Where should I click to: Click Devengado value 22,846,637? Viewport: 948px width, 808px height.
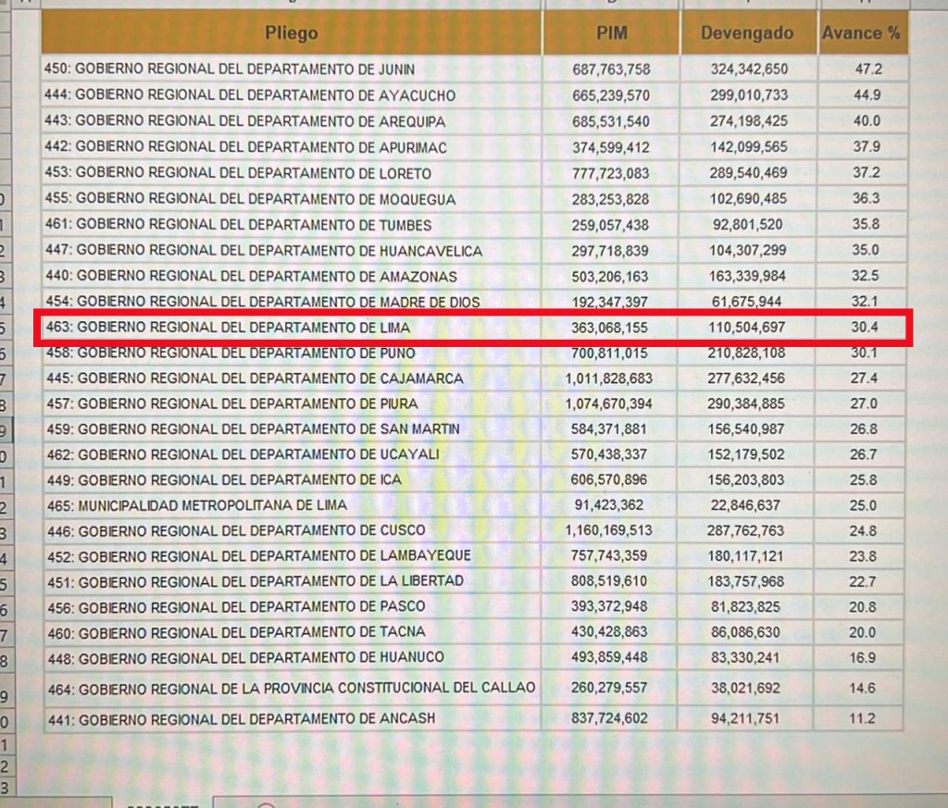(746, 505)
